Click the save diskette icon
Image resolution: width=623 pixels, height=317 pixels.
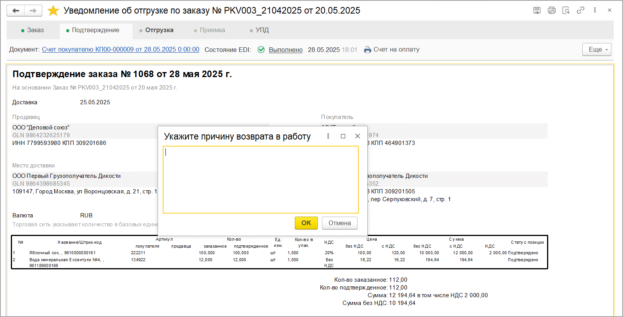click(x=537, y=10)
